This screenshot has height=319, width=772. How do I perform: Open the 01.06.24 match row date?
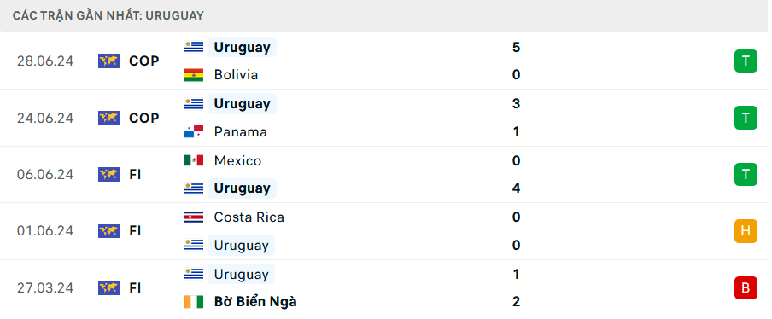44,231
